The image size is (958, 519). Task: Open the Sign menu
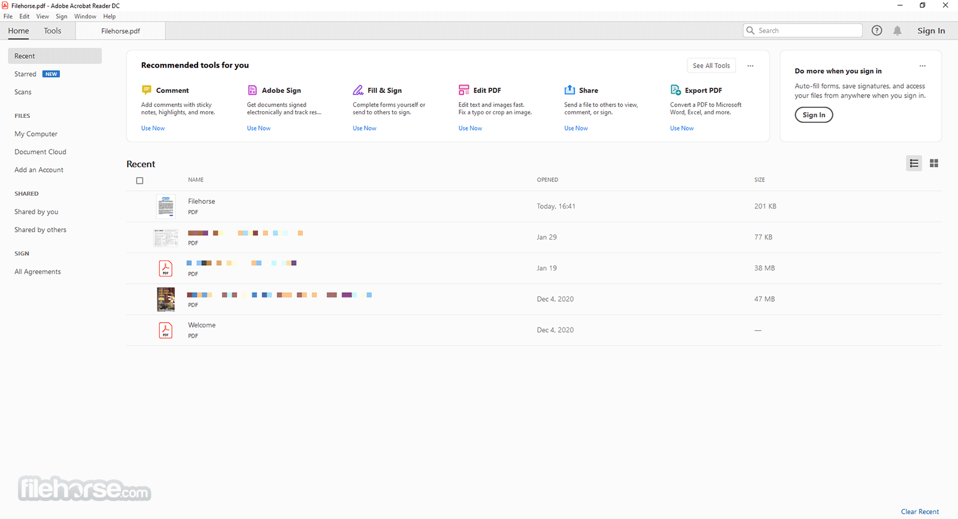coord(62,16)
